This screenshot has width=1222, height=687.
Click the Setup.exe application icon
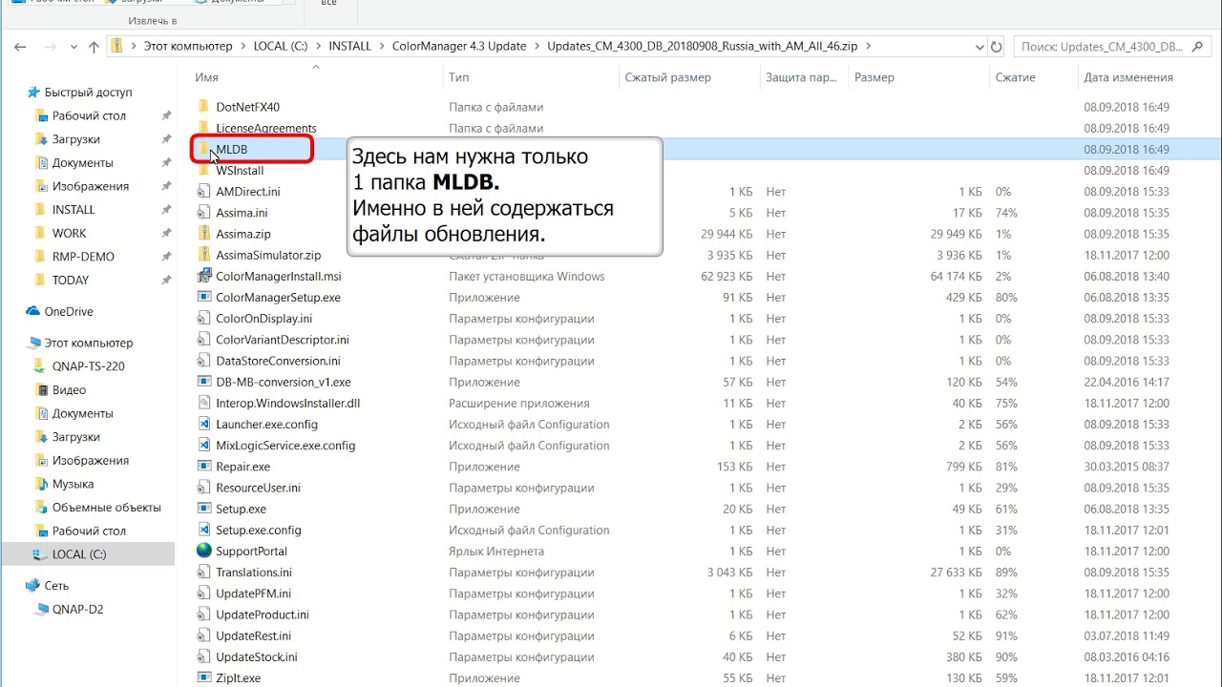click(203, 509)
